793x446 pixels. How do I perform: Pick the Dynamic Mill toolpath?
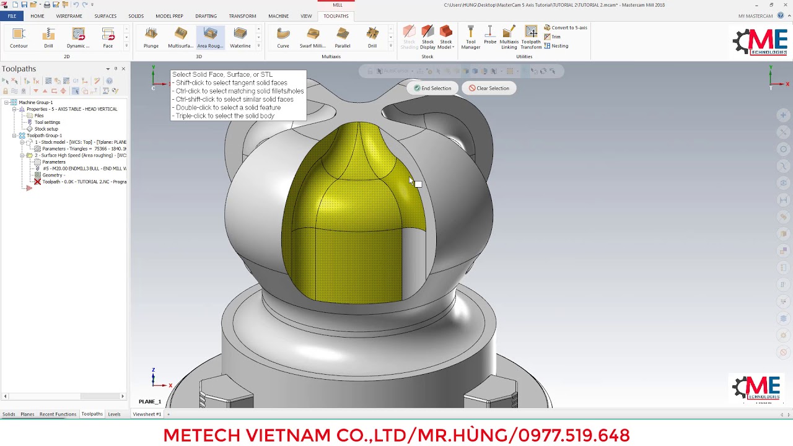click(78, 38)
